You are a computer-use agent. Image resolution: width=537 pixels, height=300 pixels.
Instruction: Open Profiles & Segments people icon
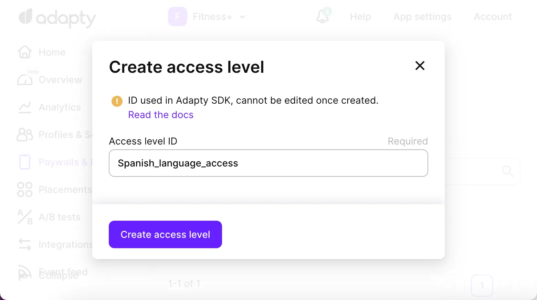[25, 135]
